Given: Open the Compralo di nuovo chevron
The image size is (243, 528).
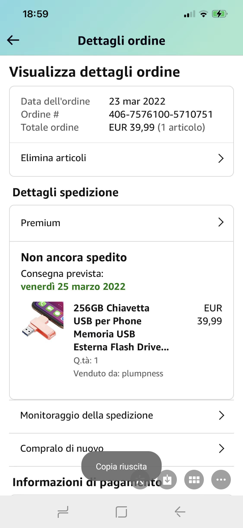Looking at the screenshot, I should coord(221,448).
